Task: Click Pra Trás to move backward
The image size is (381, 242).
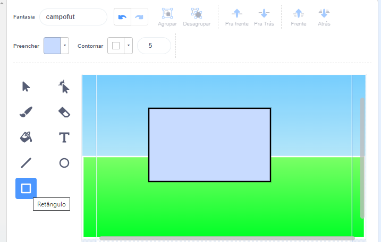Action: 264,17
